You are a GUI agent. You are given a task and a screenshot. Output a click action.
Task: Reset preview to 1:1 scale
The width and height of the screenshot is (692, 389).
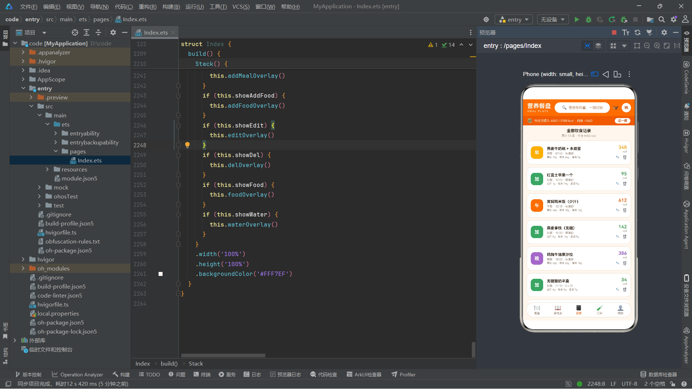tap(677, 46)
